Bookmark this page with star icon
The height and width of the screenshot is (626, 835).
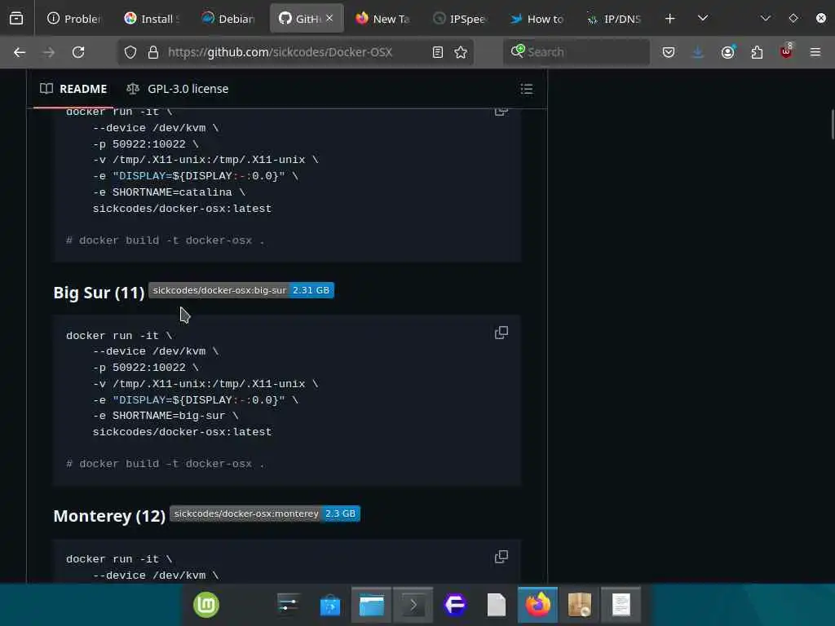coord(461,52)
